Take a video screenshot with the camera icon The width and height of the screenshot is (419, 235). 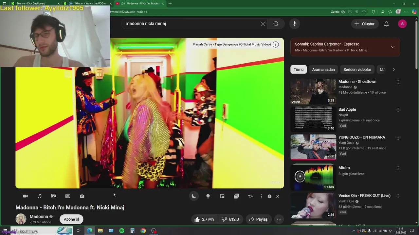pos(82,196)
